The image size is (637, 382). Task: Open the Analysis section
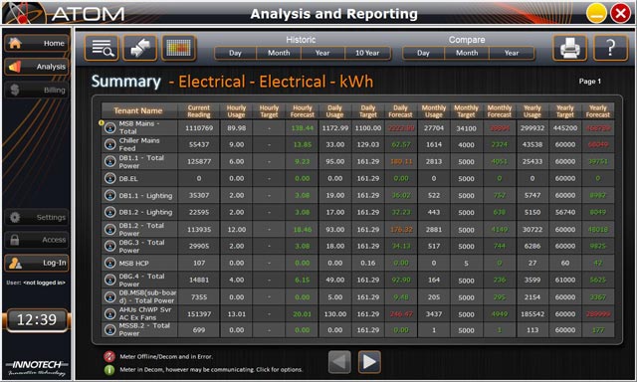(37, 67)
